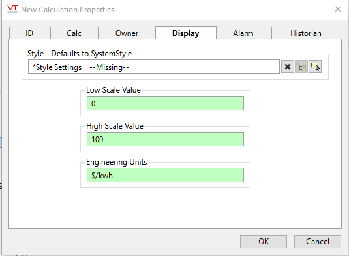Open the tag browser for Style Settings

pyautogui.click(x=301, y=67)
